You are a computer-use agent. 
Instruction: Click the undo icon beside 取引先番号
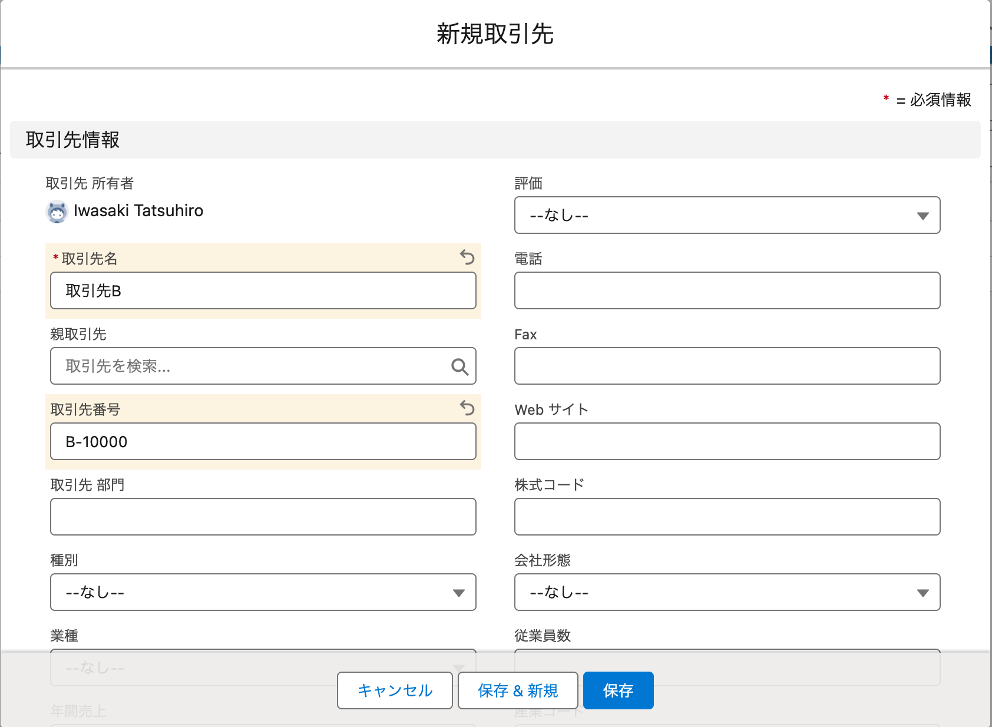coord(466,409)
